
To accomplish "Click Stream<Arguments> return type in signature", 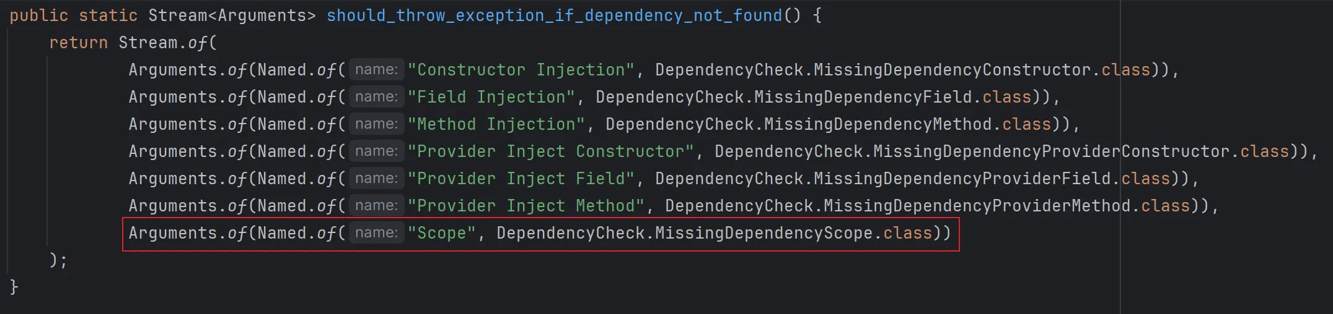I will pyautogui.click(x=232, y=15).
